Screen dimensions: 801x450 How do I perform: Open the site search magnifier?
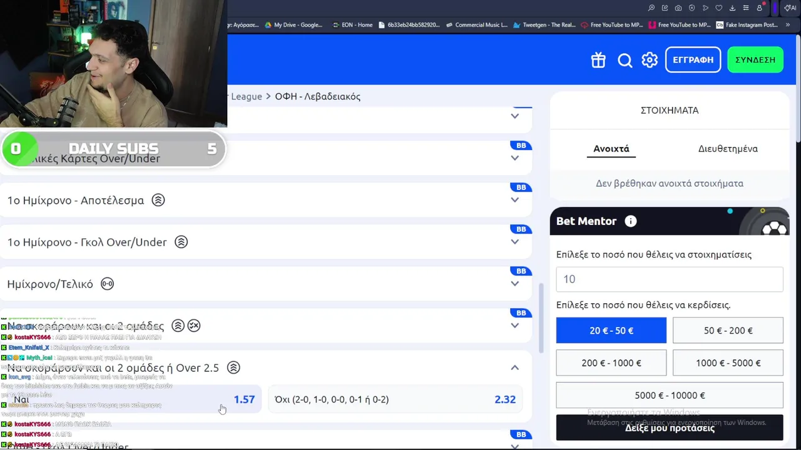pyautogui.click(x=625, y=60)
